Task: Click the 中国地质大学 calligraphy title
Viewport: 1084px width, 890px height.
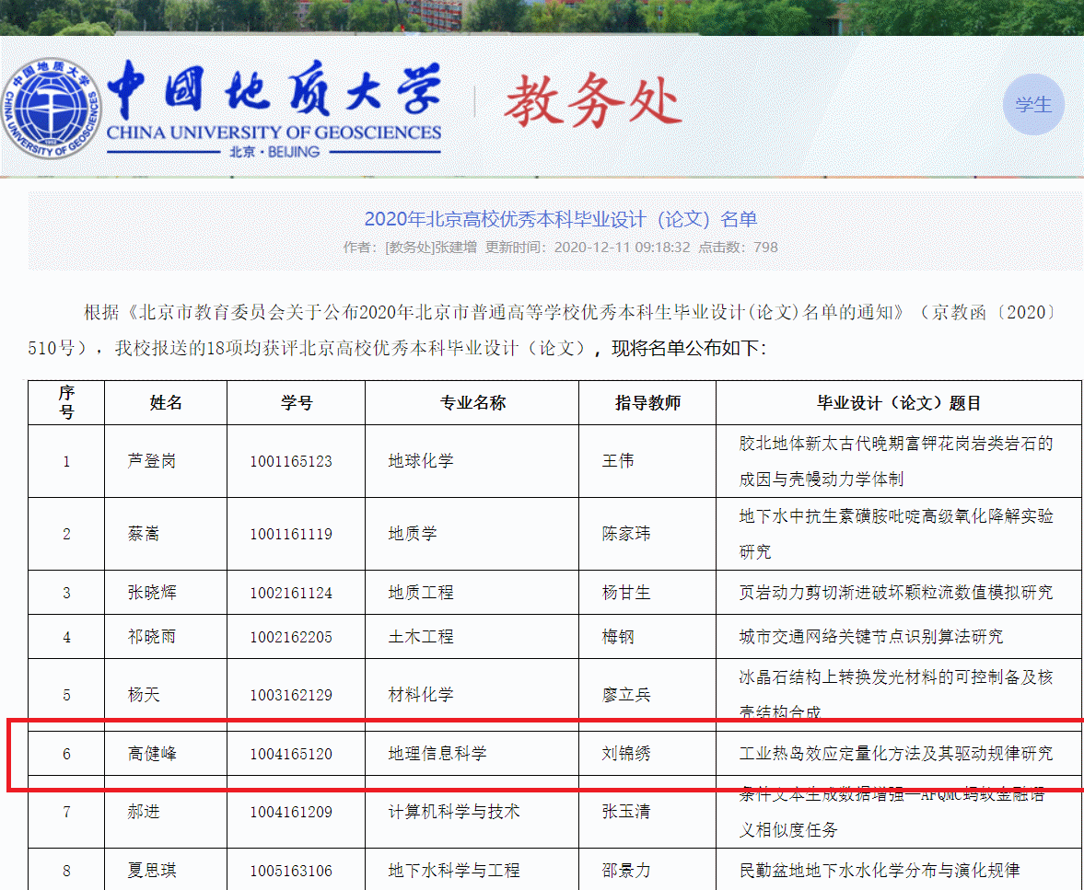Action: [274, 92]
